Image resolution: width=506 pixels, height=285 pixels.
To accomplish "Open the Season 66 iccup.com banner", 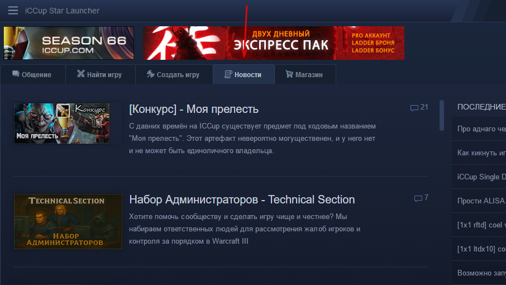I will [x=69, y=43].
